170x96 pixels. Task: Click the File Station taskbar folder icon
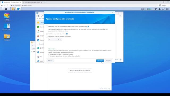tap(13, 9)
